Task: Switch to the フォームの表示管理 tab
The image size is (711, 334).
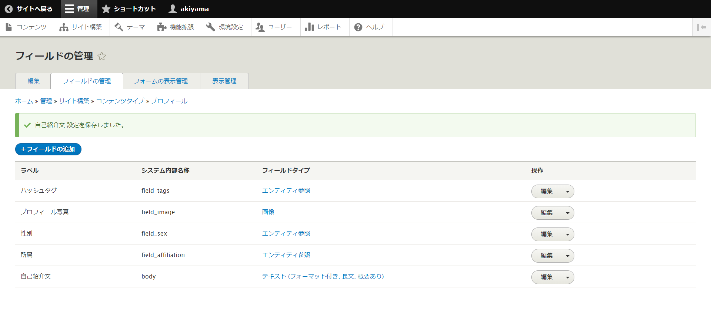Action: coord(161,81)
